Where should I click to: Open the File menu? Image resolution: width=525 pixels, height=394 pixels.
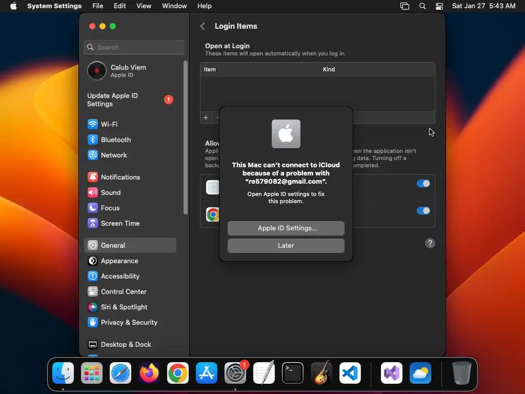click(x=98, y=6)
